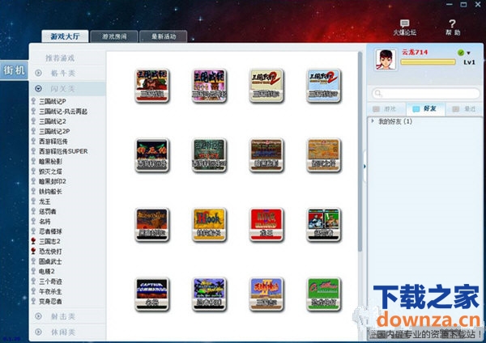The image size is (486, 343).
Task: Select 暗黑秘影 in the sidebar list
Action: click(x=50, y=161)
